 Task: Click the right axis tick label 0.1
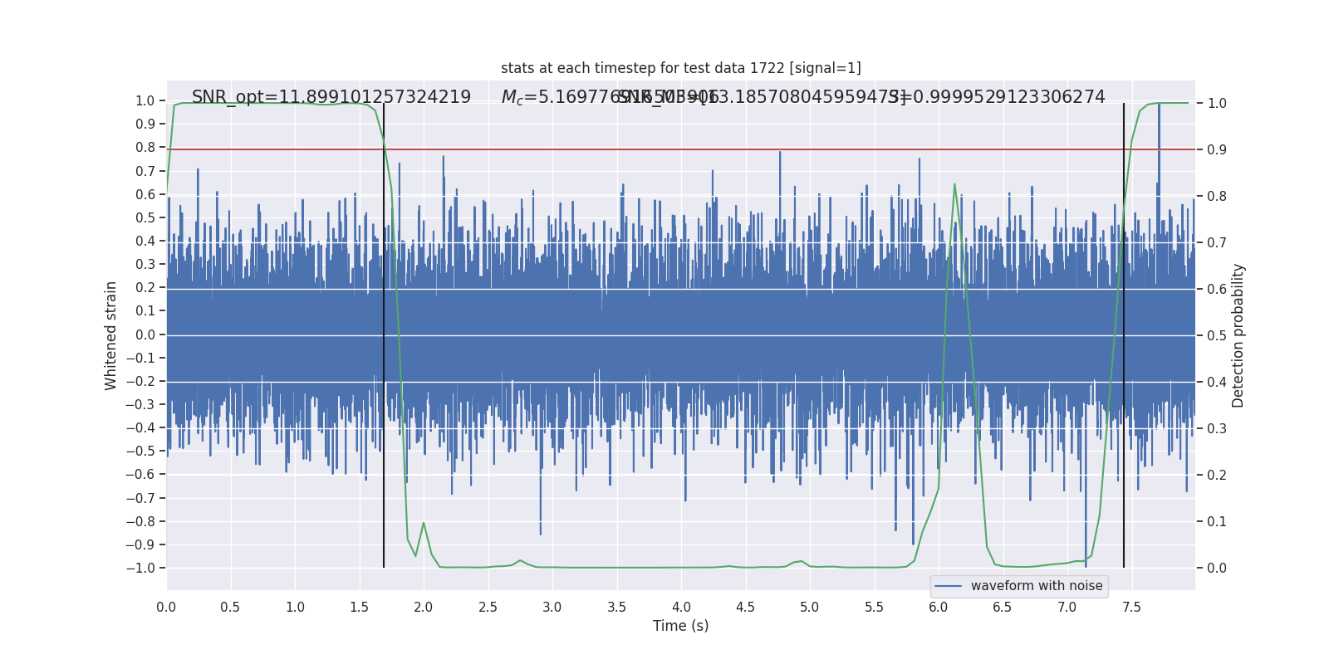1217,522
